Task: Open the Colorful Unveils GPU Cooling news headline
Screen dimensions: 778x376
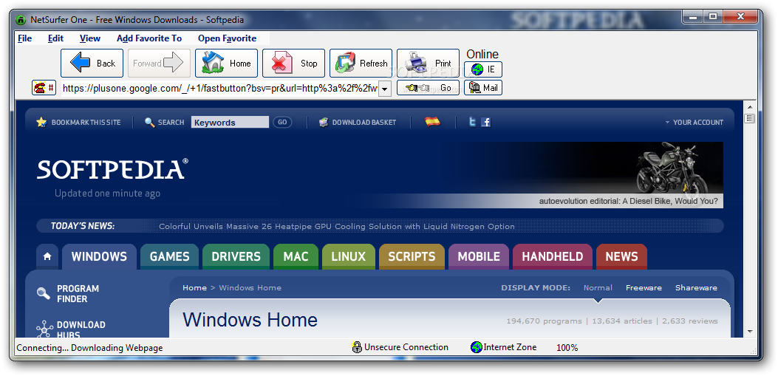Action: click(336, 226)
